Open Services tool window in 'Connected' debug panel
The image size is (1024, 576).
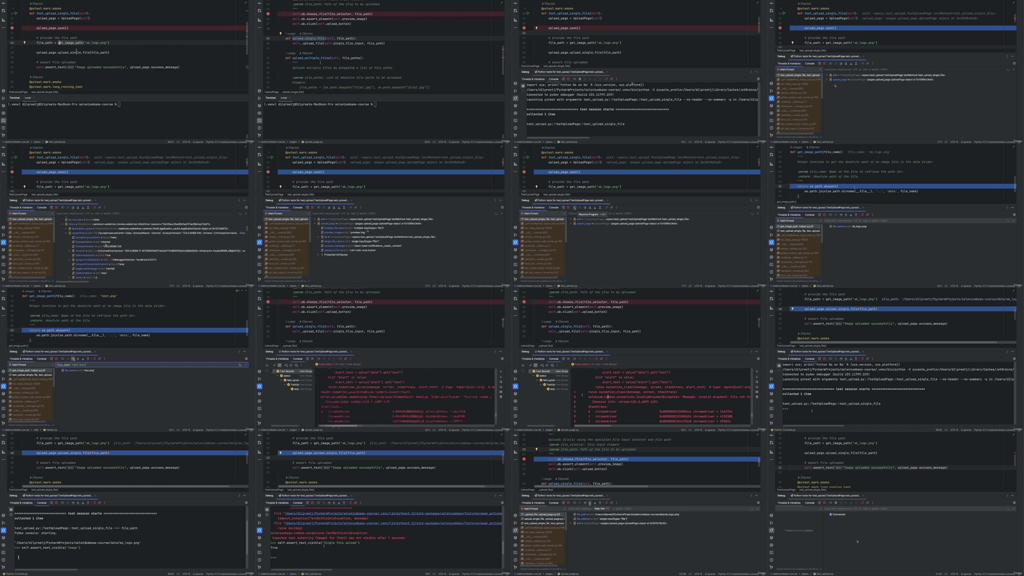tap(772, 545)
